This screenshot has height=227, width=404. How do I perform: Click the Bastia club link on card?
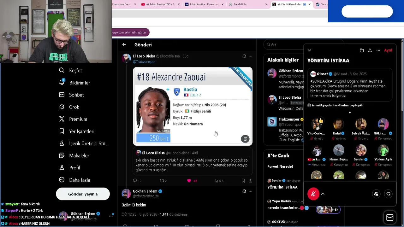click(x=190, y=90)
